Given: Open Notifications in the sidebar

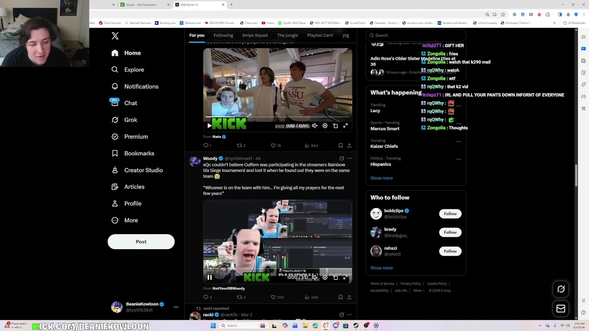Looking at the screenshot, I should click(135, 86).
